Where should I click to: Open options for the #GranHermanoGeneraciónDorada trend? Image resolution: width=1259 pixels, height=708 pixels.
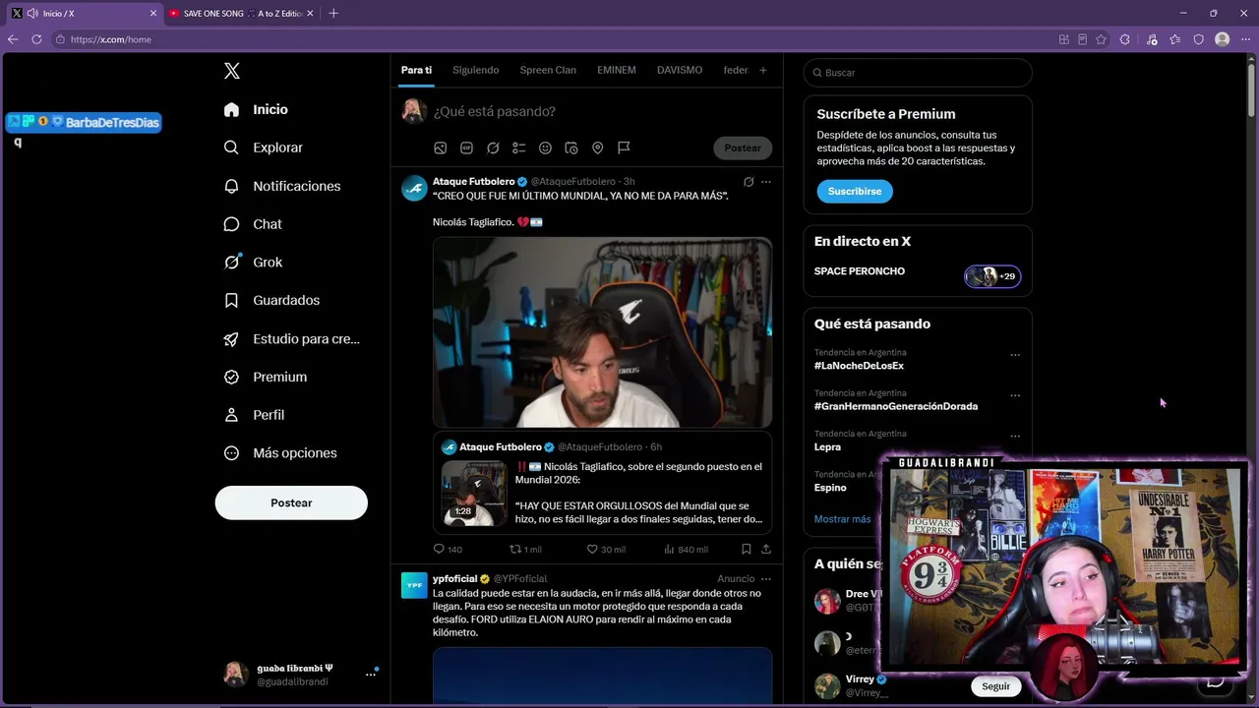(1015, 395)
